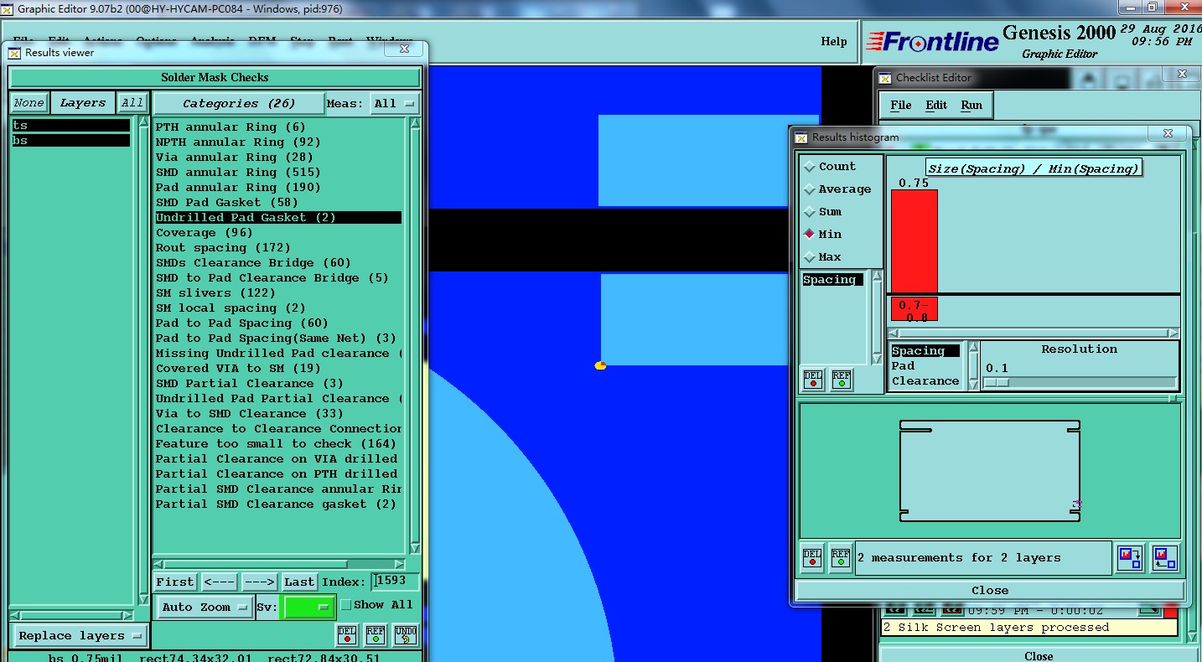Go to next result with right arrow
Screen dimensions: 1202x662
coord(259,582)
